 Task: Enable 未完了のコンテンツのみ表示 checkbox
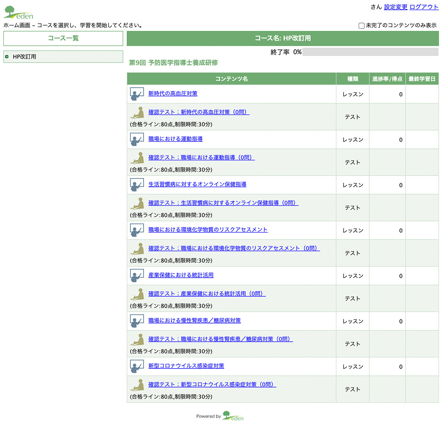tap(361, 26)
